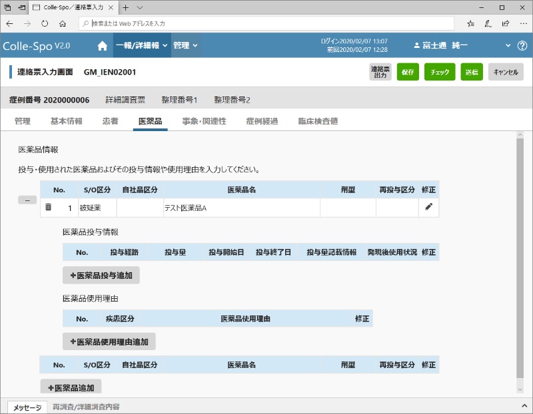Expand the bottom message panel chevron
The width and height of the screenshot is (533, 414).
point(522,407)
